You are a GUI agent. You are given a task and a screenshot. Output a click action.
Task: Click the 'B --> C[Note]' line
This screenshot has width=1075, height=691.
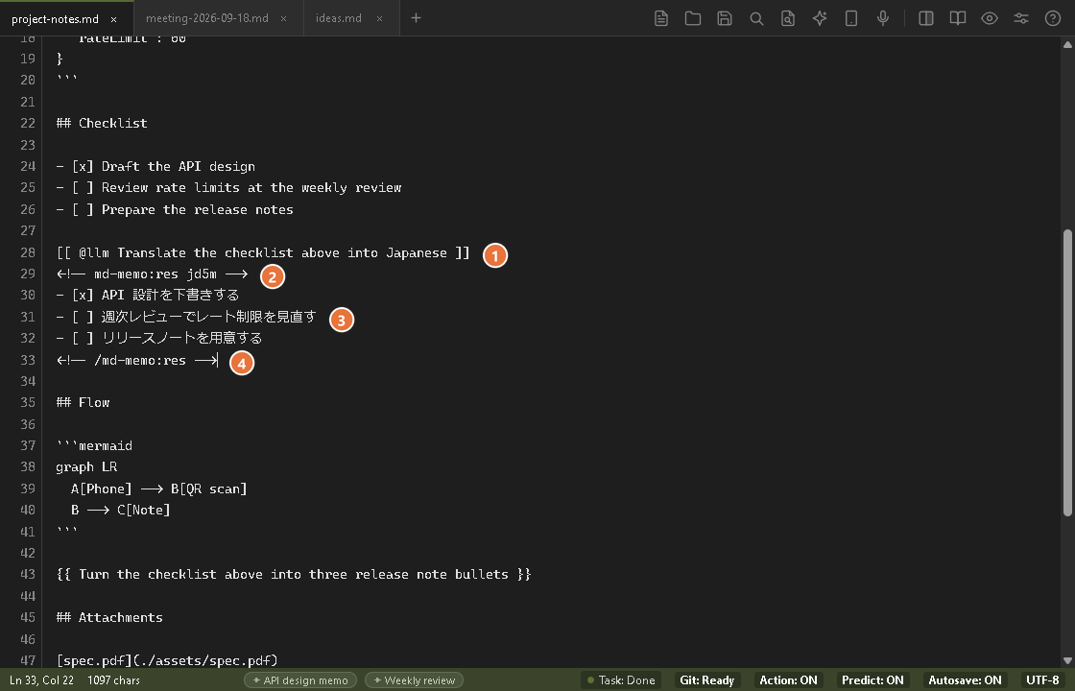tap(121, 510)
